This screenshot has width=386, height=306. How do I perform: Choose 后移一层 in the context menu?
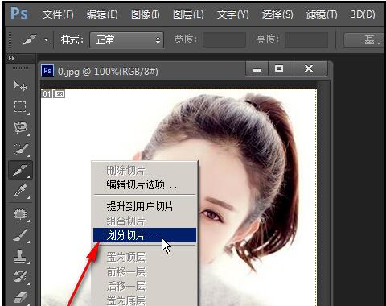point(145,286)
